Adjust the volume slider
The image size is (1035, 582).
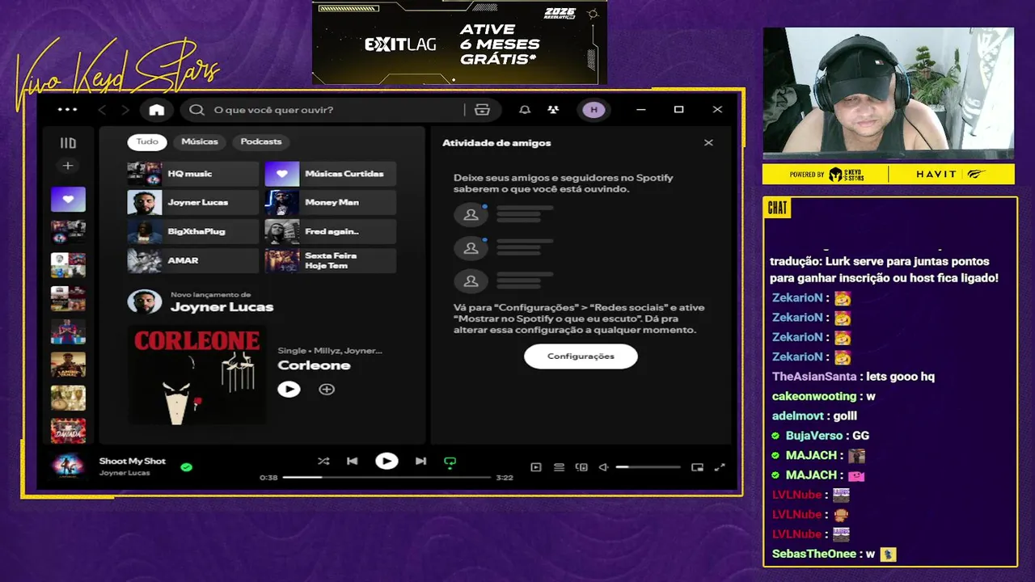[x=648, y=467]
